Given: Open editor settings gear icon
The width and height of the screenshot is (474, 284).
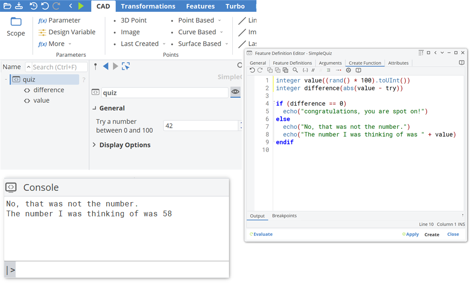Looking at the screenshot, I should tap(348, 70).
